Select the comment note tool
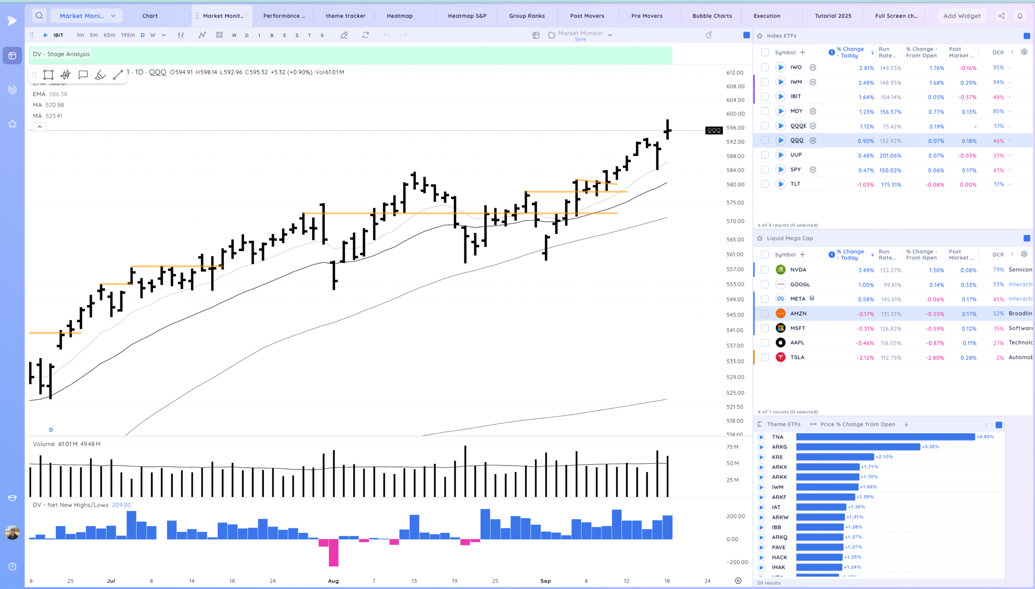 pyautogui.click(x=83, y=75)
